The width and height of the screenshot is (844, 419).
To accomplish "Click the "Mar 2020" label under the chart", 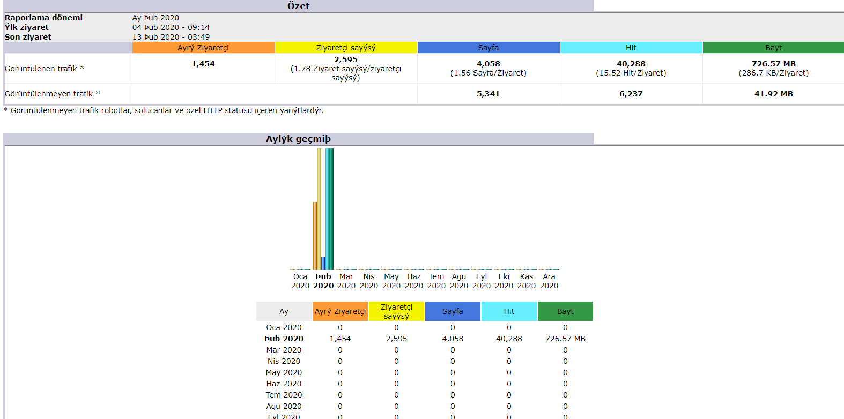I will click(x=346, y=281).
